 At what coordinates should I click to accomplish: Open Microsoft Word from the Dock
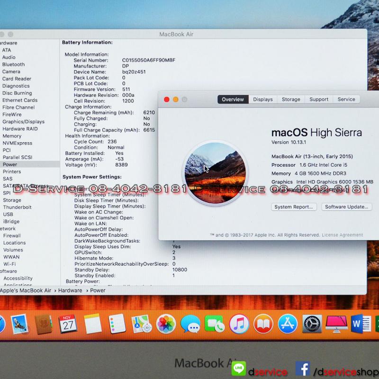pyautogui.click(x=361, y=324)
